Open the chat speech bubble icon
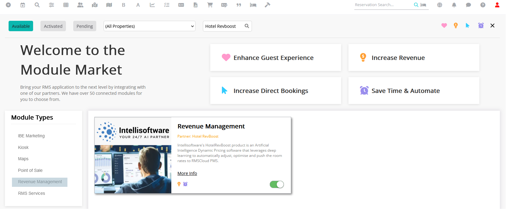 click(469, 5)
